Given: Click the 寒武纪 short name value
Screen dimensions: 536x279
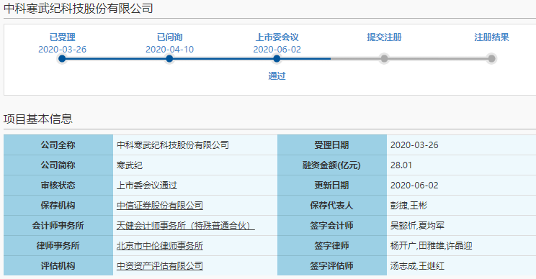Looking at the screenshot, I should (x=130, y=165).
